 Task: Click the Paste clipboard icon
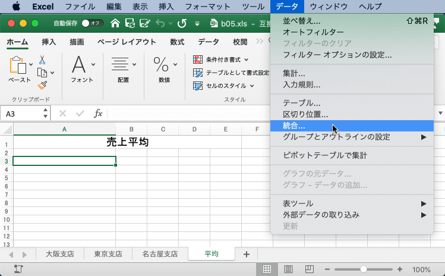coord(18,65)
